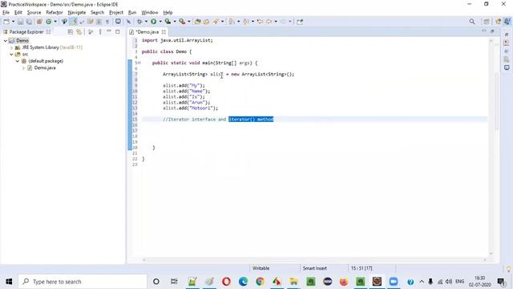Click the main method fold toggle
Viewport: 513px width, 289px height.
(x=139, y=63)
